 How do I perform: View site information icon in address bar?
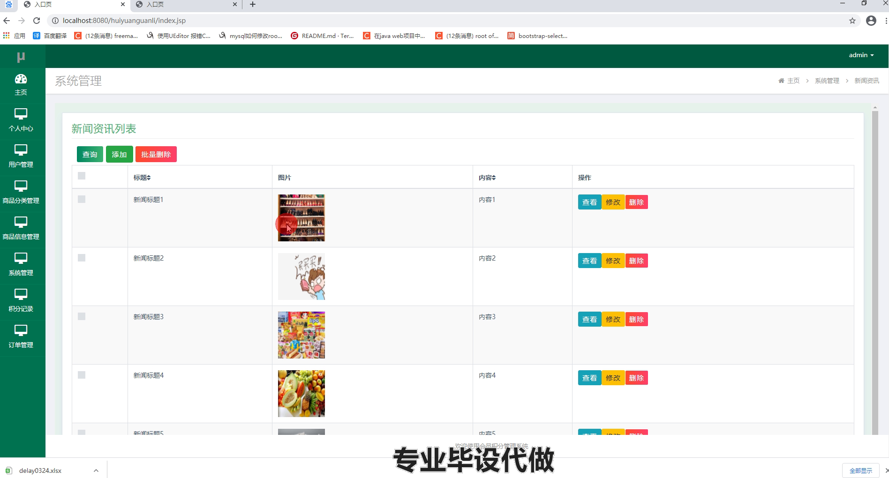[55, 21]
